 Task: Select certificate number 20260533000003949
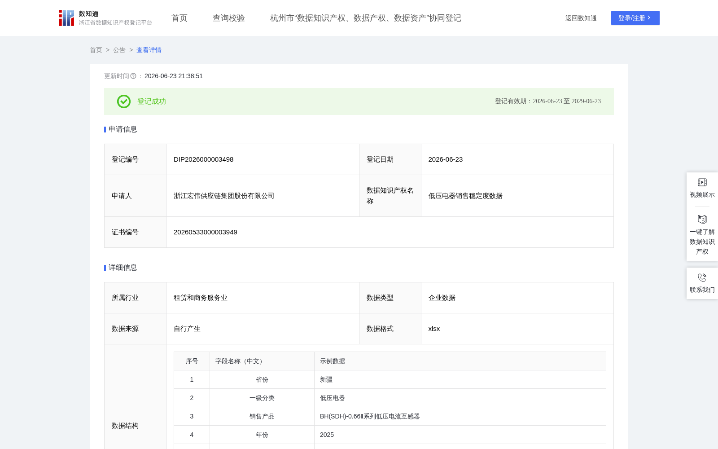(206, 232)
